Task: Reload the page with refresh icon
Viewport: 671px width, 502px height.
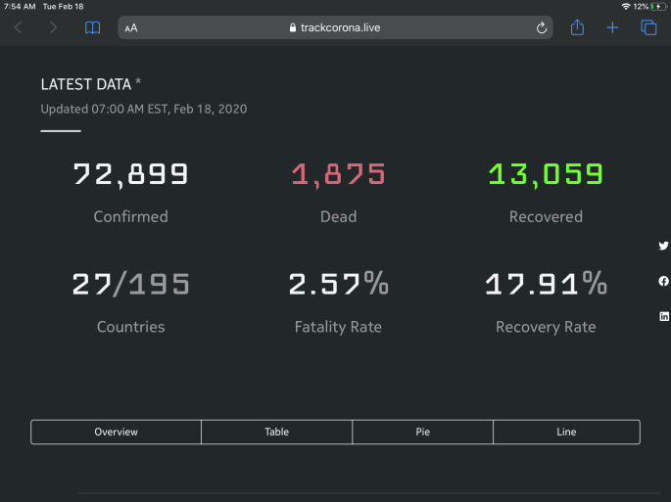Action: pos(542,28)
